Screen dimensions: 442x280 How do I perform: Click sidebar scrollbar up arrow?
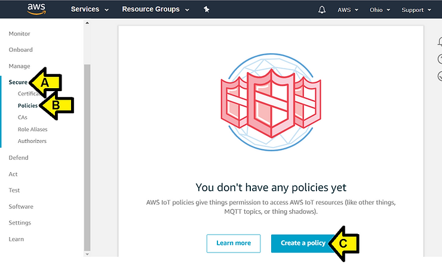[x=87, y=23]
